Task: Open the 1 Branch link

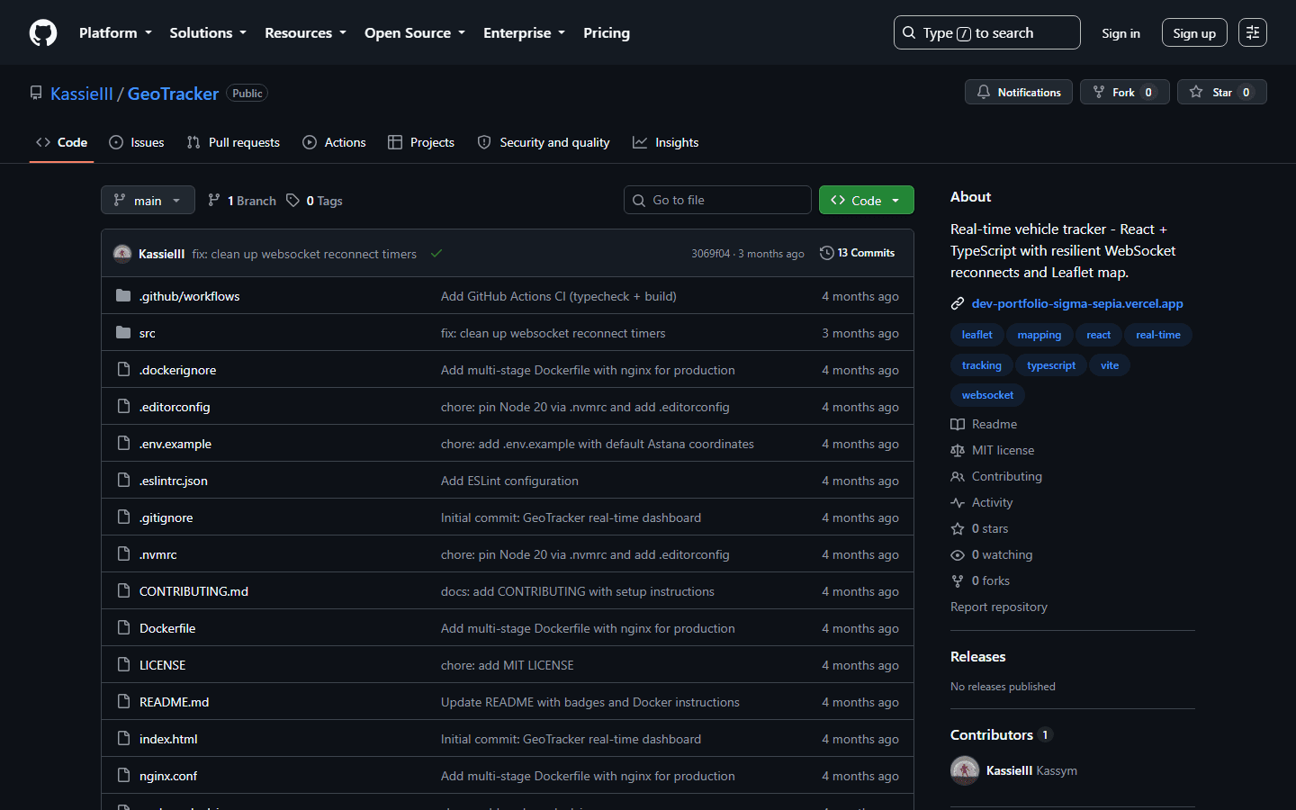Action: pos(242,200)
